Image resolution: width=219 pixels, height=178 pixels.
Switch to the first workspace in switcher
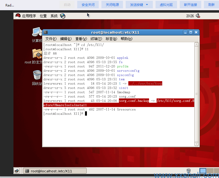[203, 171]
